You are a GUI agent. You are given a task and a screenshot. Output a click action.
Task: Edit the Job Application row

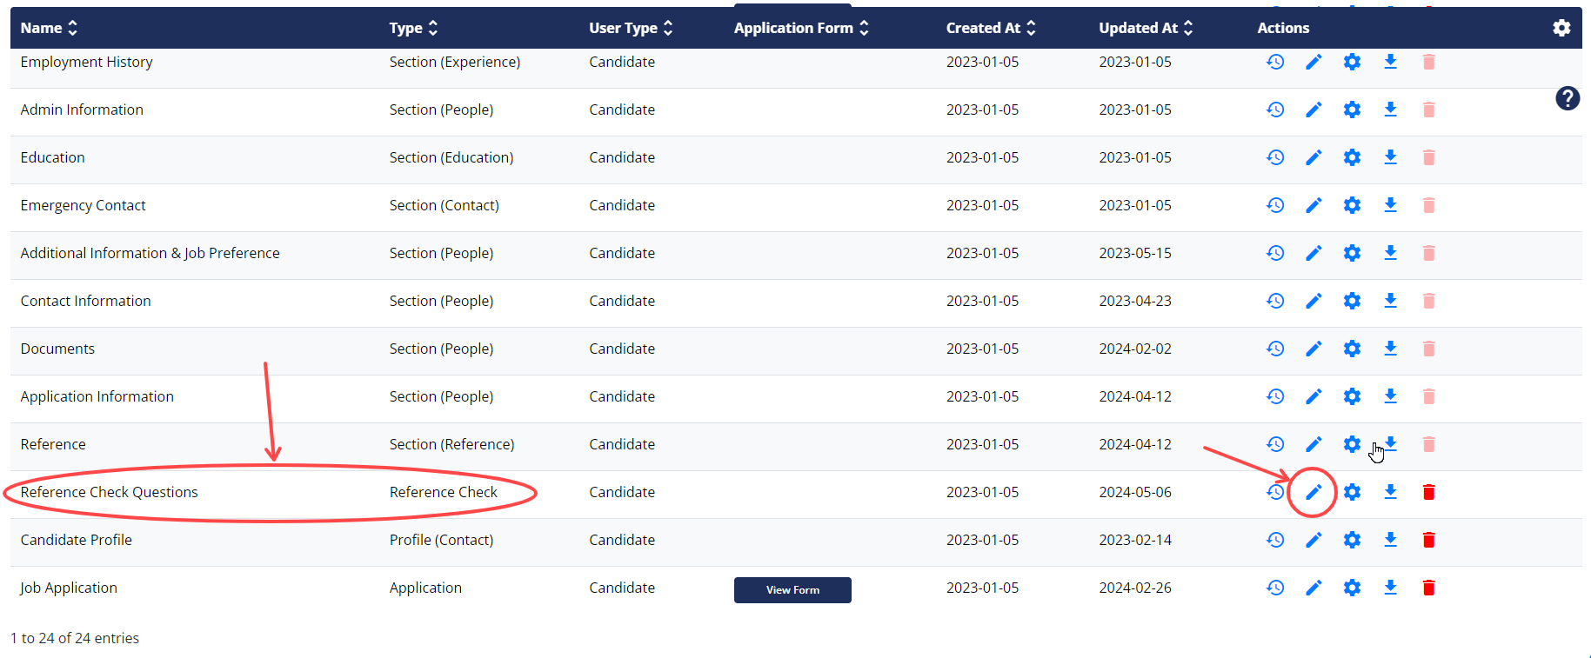coord(1314,588)
